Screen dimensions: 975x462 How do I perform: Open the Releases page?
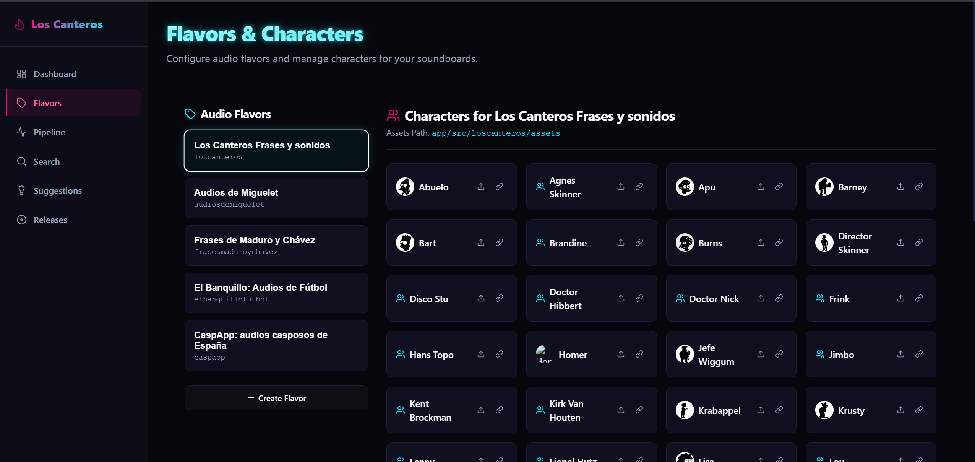click(x=73, y=220)
